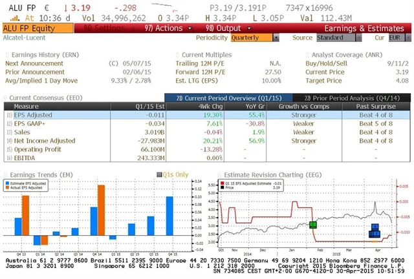Image resolution: width=414 pixels, height=279 pixels.
Task: Open the Source dropdown set to Standard
Action: (337, 38)
